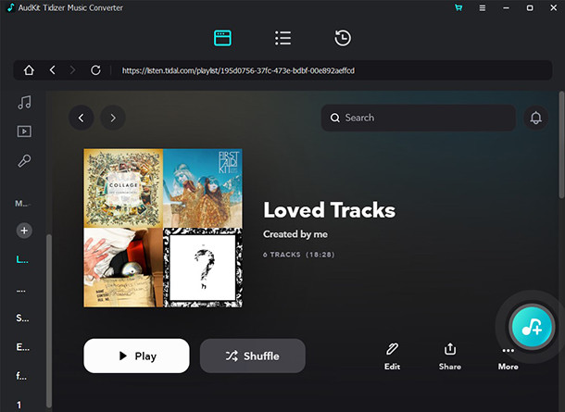Go to home page in address bar

[x=29, y=70]
